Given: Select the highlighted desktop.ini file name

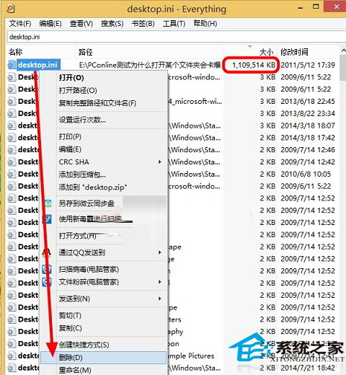Looking at the screenshot, I should pyautogui.click(x=37, y=65).
